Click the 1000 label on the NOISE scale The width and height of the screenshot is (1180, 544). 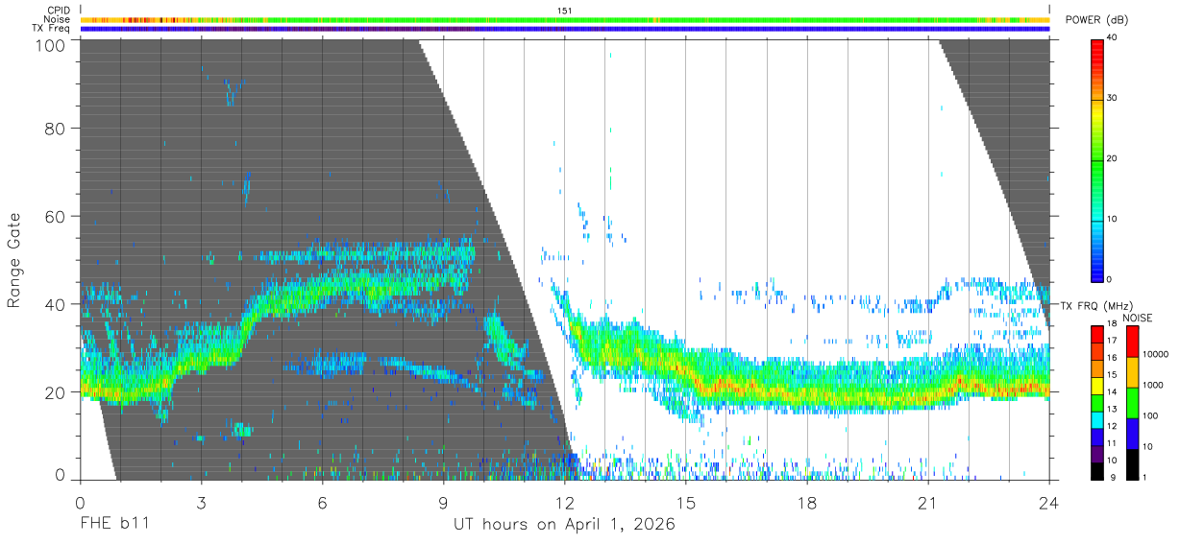[x=1153, y=385]
